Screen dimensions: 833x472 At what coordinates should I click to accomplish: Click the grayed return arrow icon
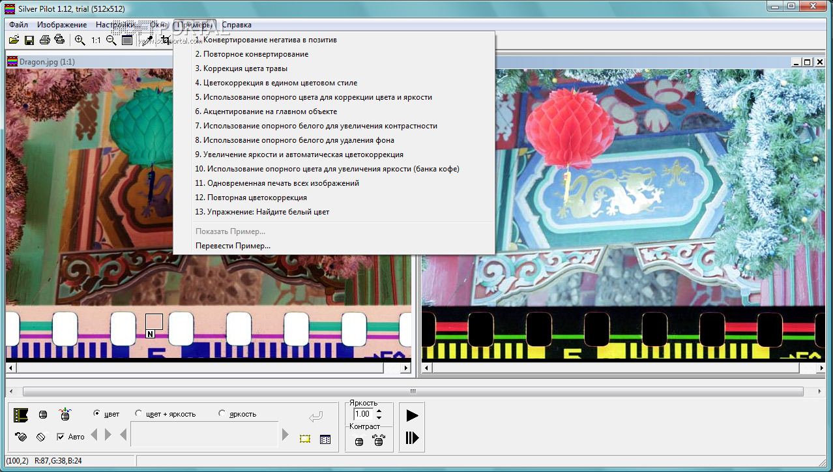click(x=315, y=417)
